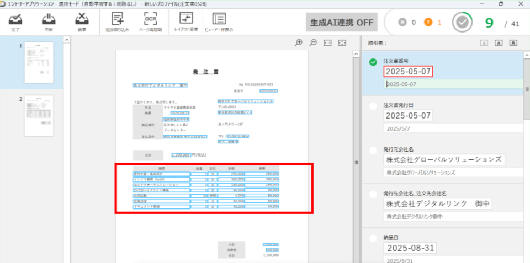Click 虎ノ門タワー18F in the document
The height and width of the screenshot is (263, 530).
231,124
